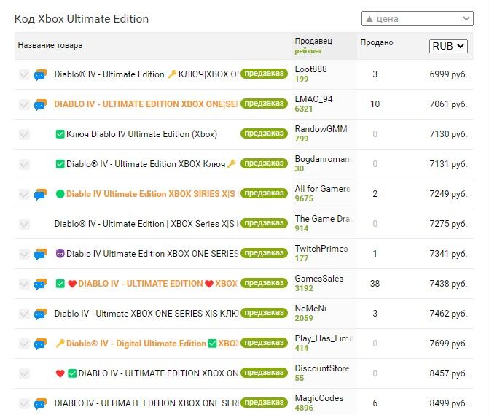Open 'Diablo® IV - Ultimate Edition КЛЮЧ|XBOX' listing
489x415 pixels.
(146, 74)
